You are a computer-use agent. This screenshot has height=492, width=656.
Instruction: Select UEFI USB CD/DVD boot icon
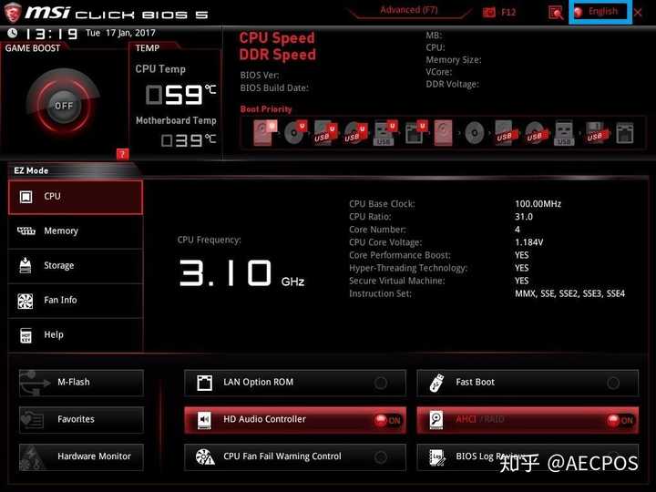[355, 133]
